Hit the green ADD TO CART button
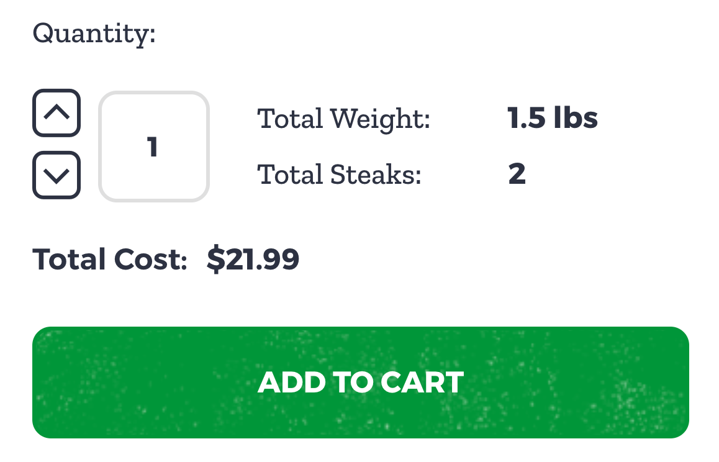Screen dimensions: 719x462 click(x=360, y=382)
